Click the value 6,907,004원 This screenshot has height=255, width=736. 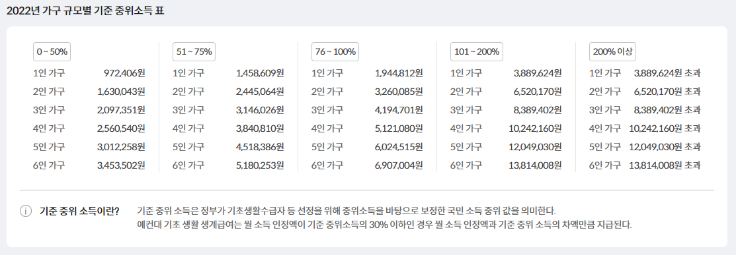(x=399, y=165)
